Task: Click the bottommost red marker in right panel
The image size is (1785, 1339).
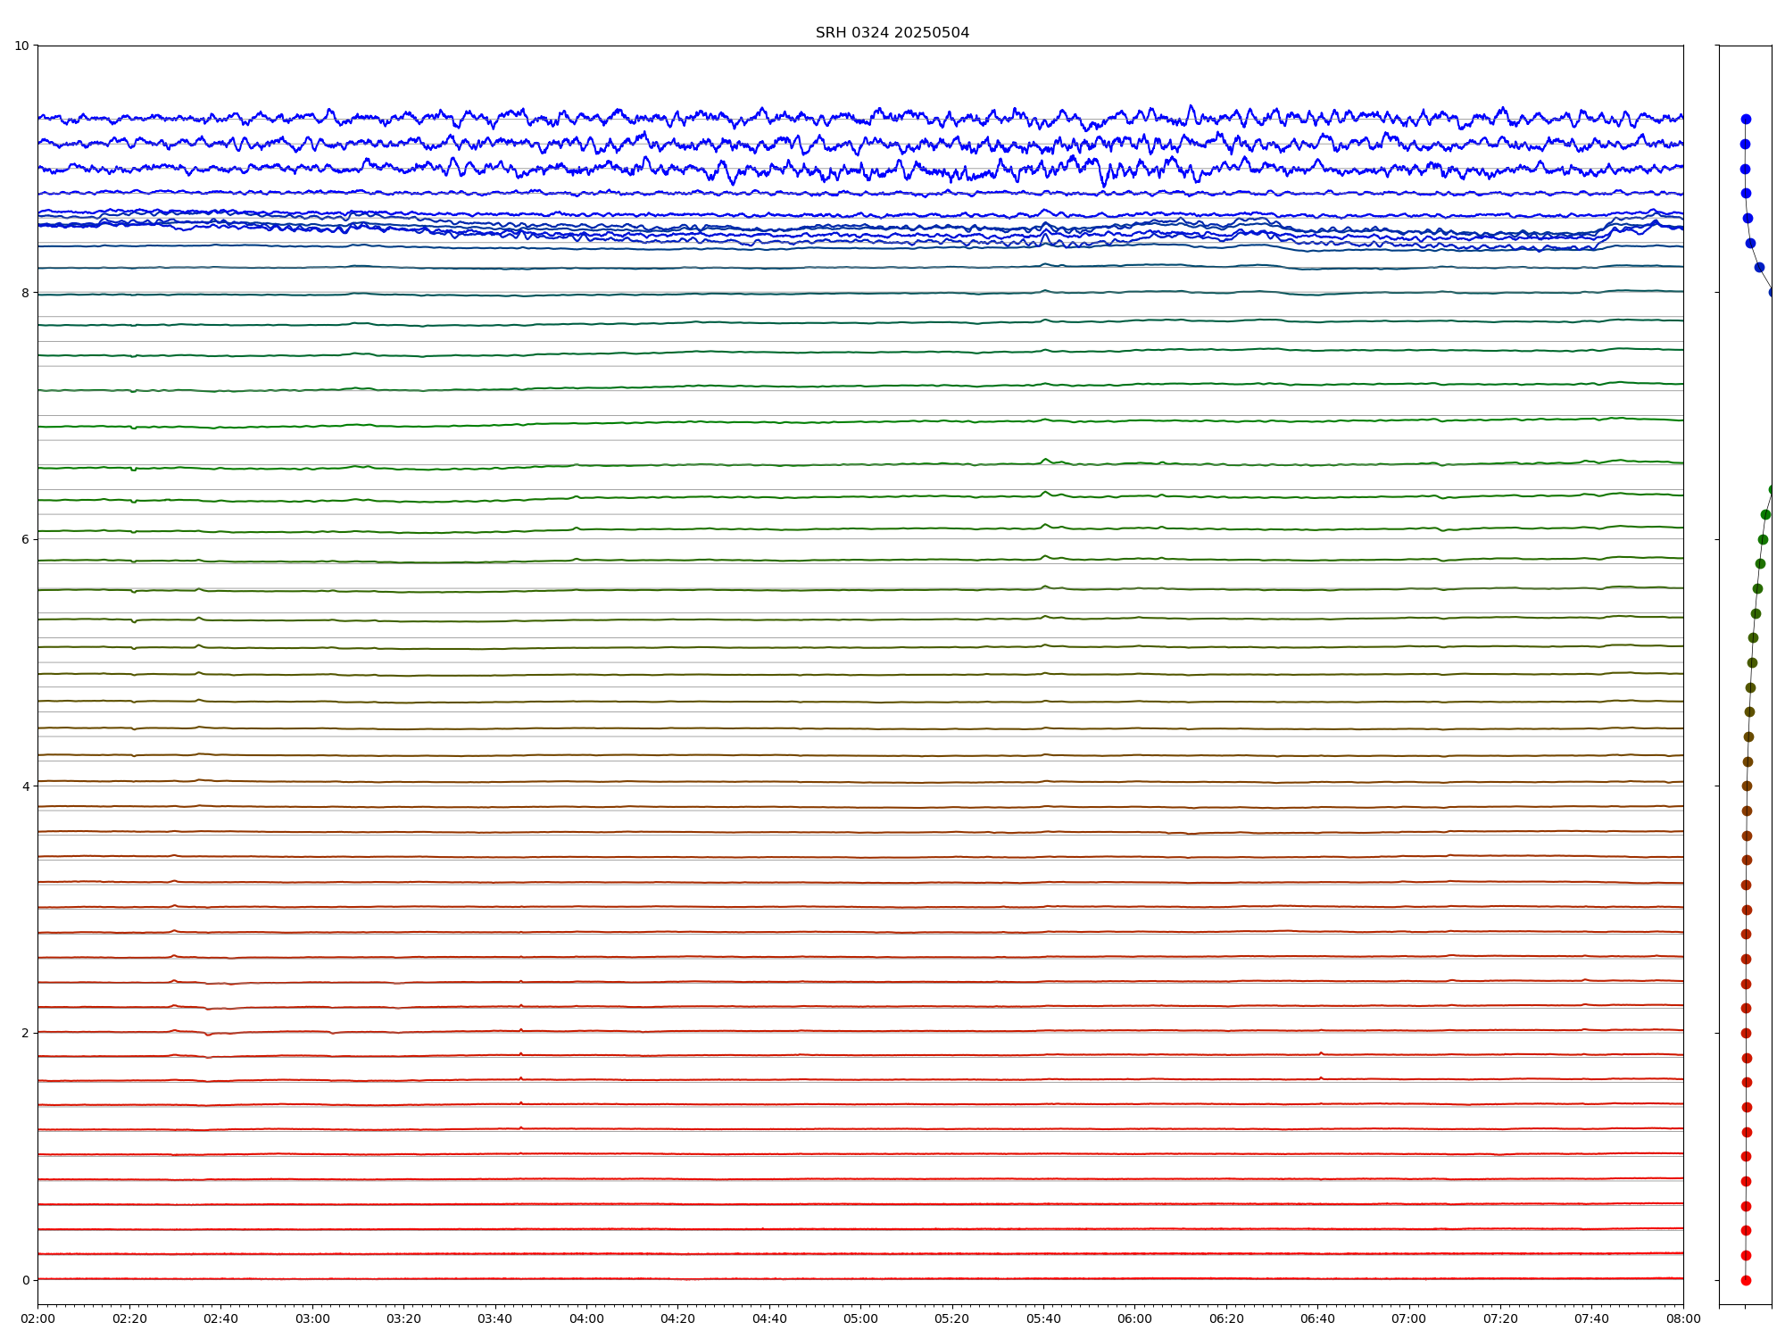Action: (x=1746, y=1280)
